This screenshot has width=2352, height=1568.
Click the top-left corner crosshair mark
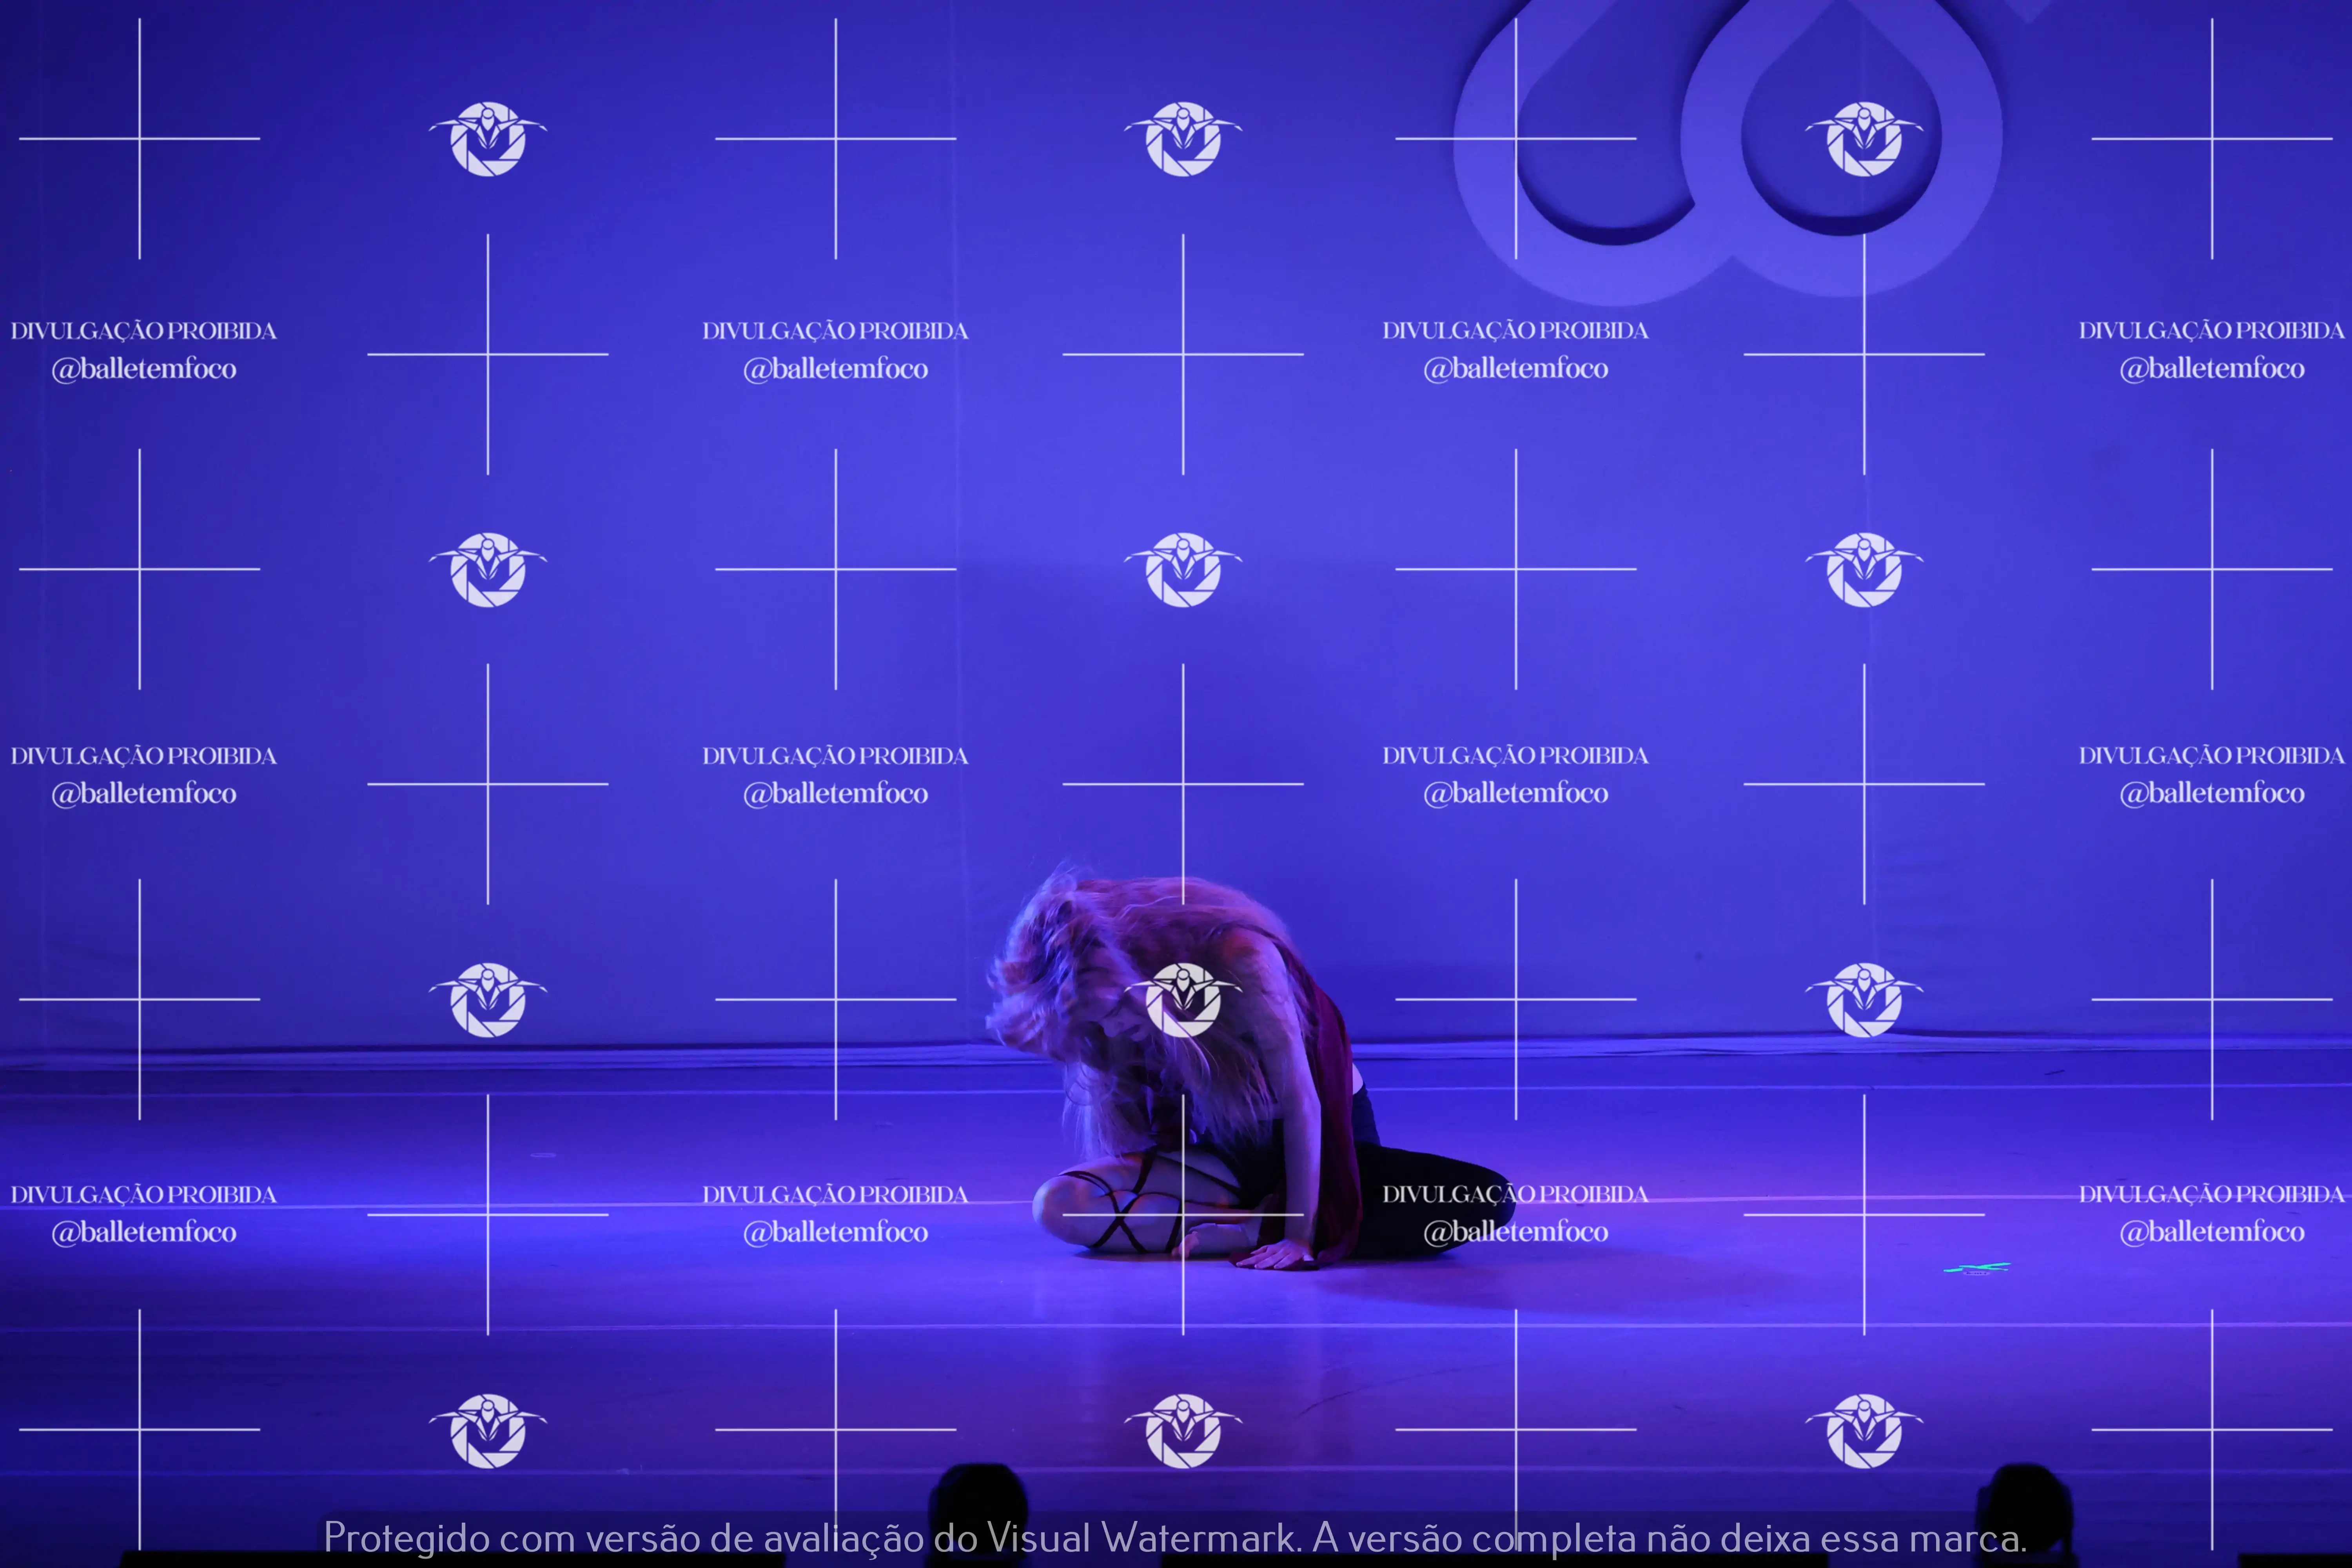tap(139, 138)
